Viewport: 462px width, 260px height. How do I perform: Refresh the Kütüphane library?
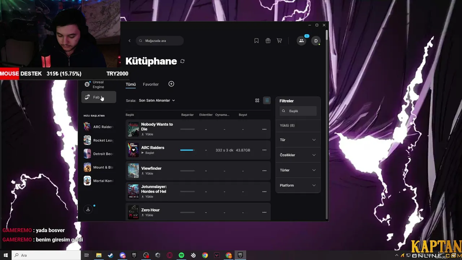[182, 61]
